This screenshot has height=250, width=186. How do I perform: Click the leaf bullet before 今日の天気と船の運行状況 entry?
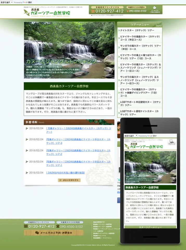tap(27, 173)
